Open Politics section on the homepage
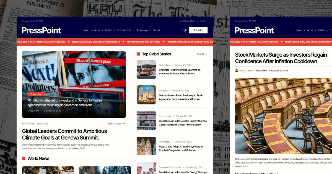The image size is (332, 174). [108, 30]
